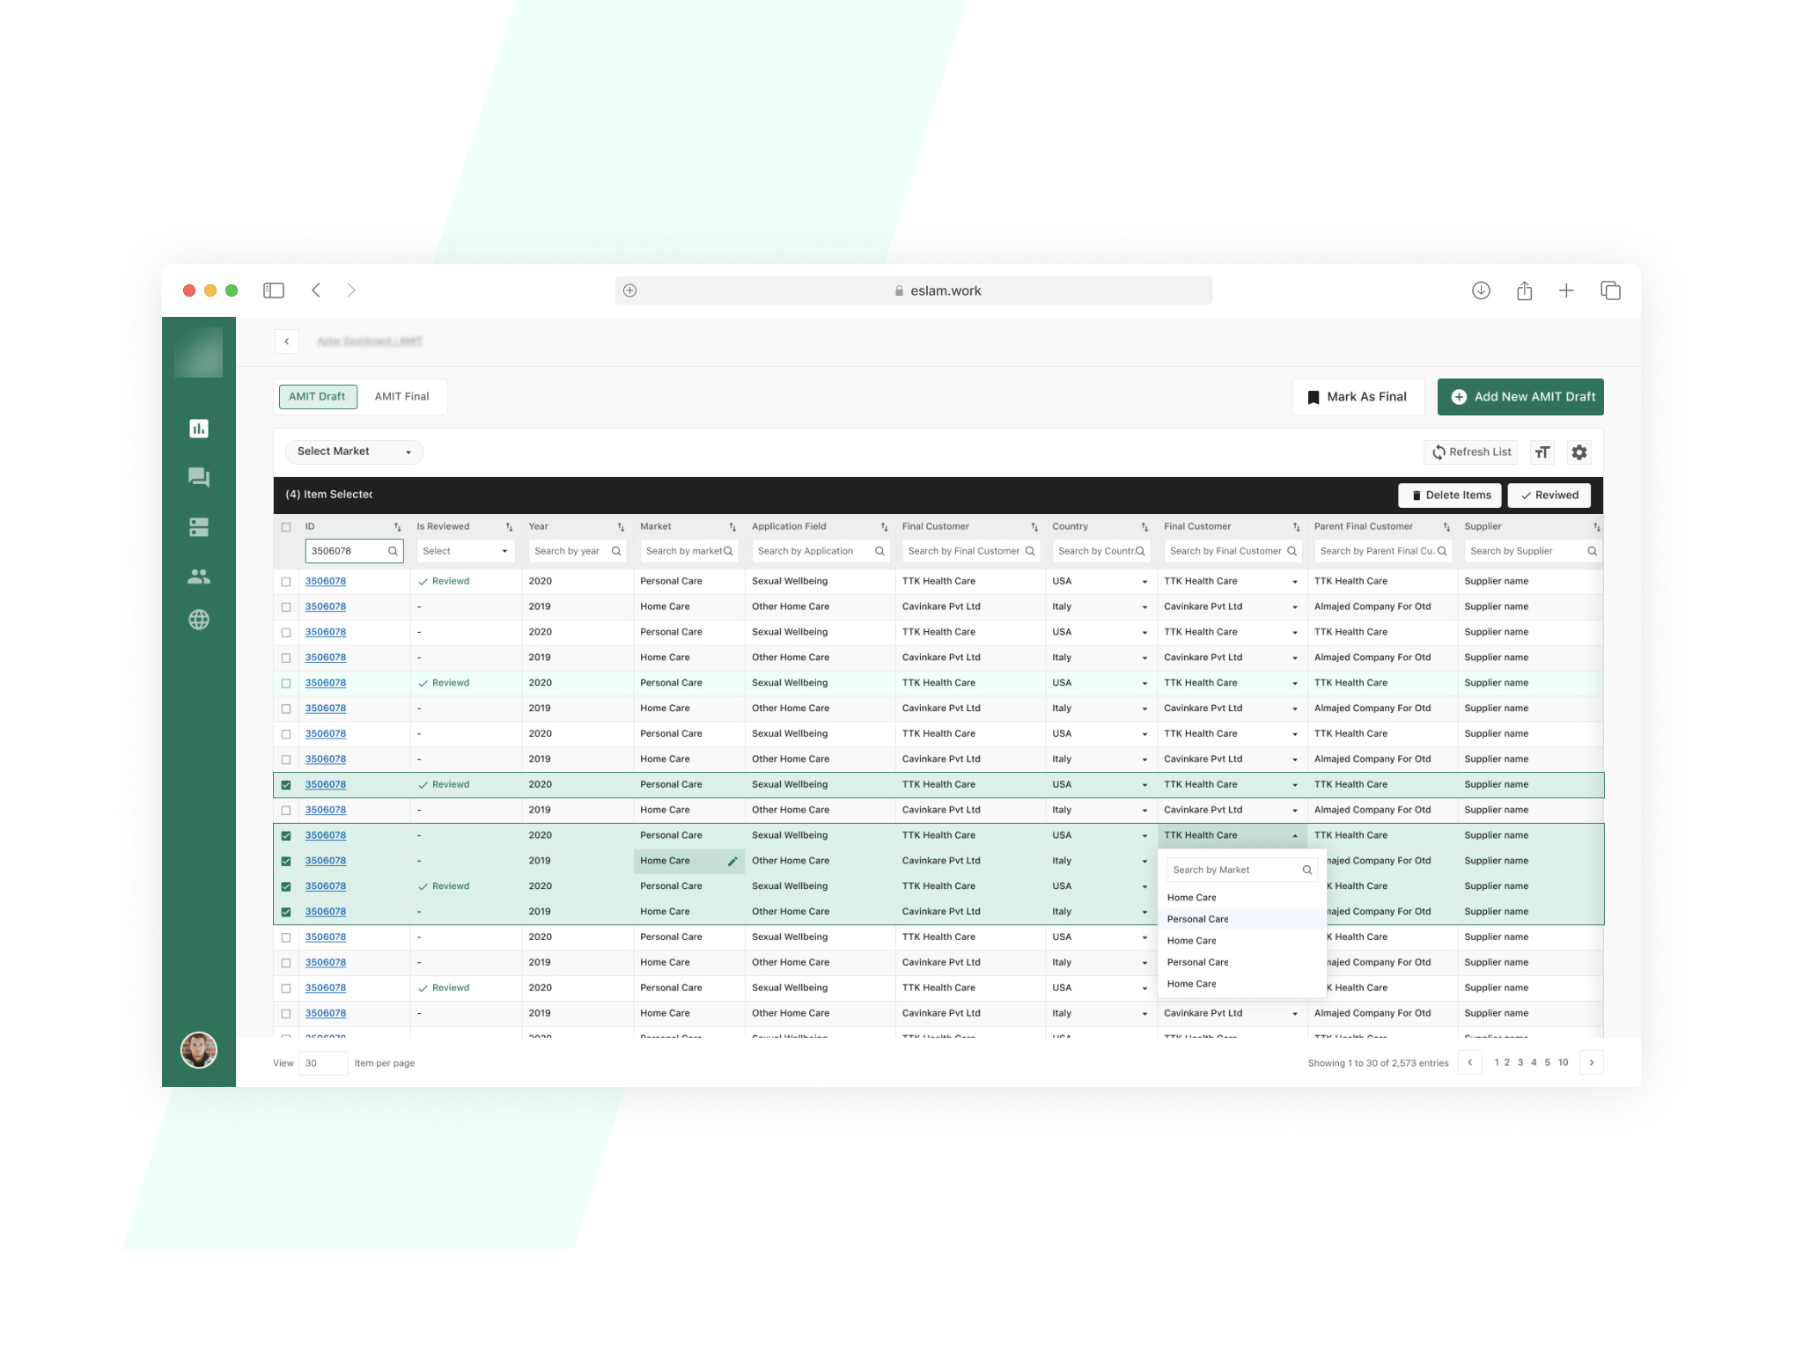Click the text size toggle icon
Viewport: 1803px width, 1352px height.
point(1542,452)
